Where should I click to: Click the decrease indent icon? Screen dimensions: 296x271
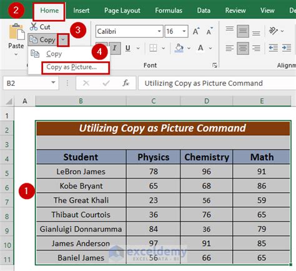click(x=274, y=48)
